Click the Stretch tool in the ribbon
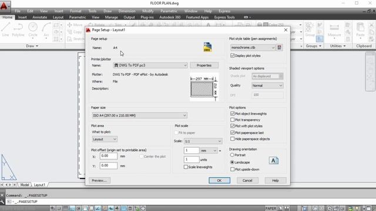376x211 pixels. [x=76, y=39]
